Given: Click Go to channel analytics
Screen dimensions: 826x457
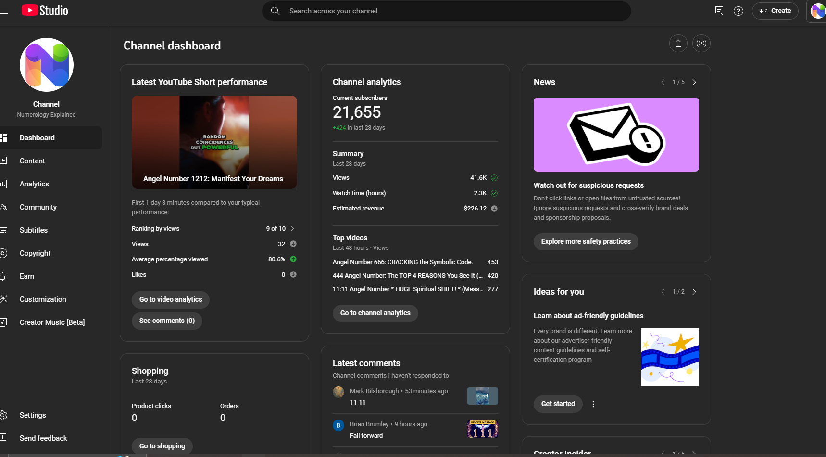Looking at the screenshot, I should click(375, 313).
